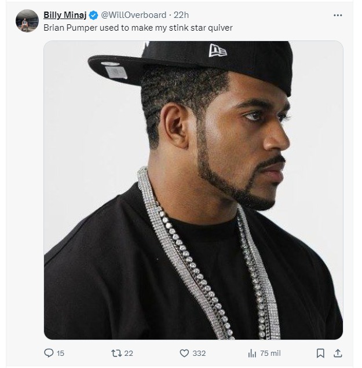Image resolution: width=362 pixels, height=368 pixels.
Task: Click the reply count 15
Action: pyautogui.click(x=61, y=353)
